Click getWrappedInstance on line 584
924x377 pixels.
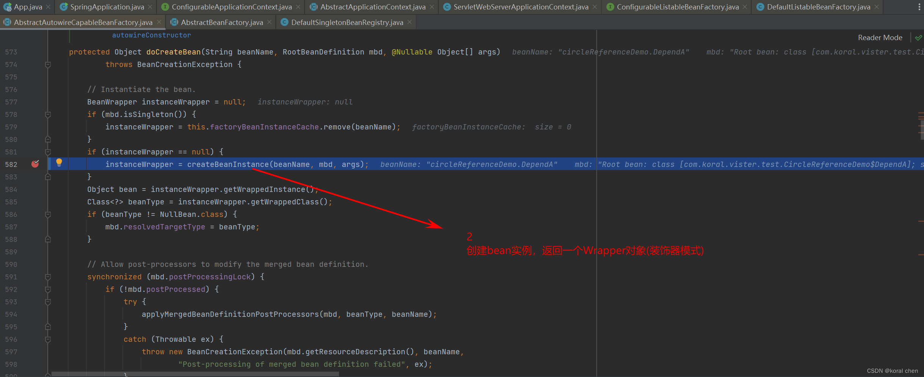(264, 189)
